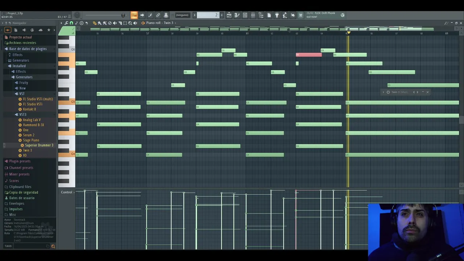Select the browser files tab icon
This screenshot has height=261, width=464.
(x=16, y=30)
